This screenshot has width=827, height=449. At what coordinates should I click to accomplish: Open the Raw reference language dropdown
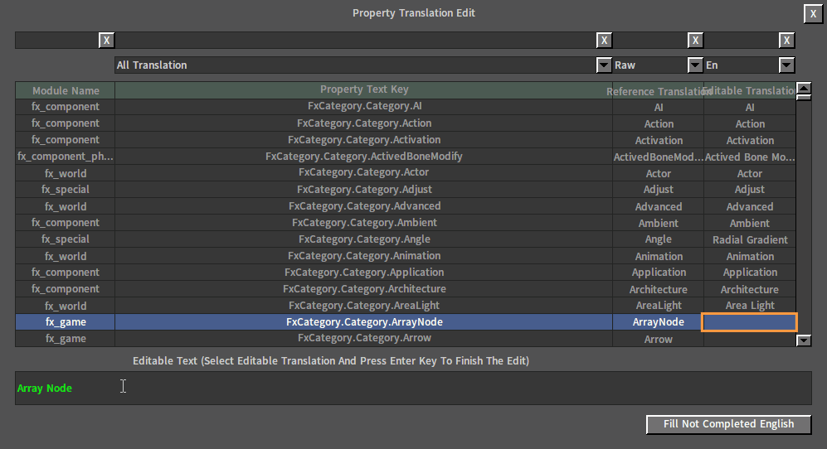click(x=695, y=65)
